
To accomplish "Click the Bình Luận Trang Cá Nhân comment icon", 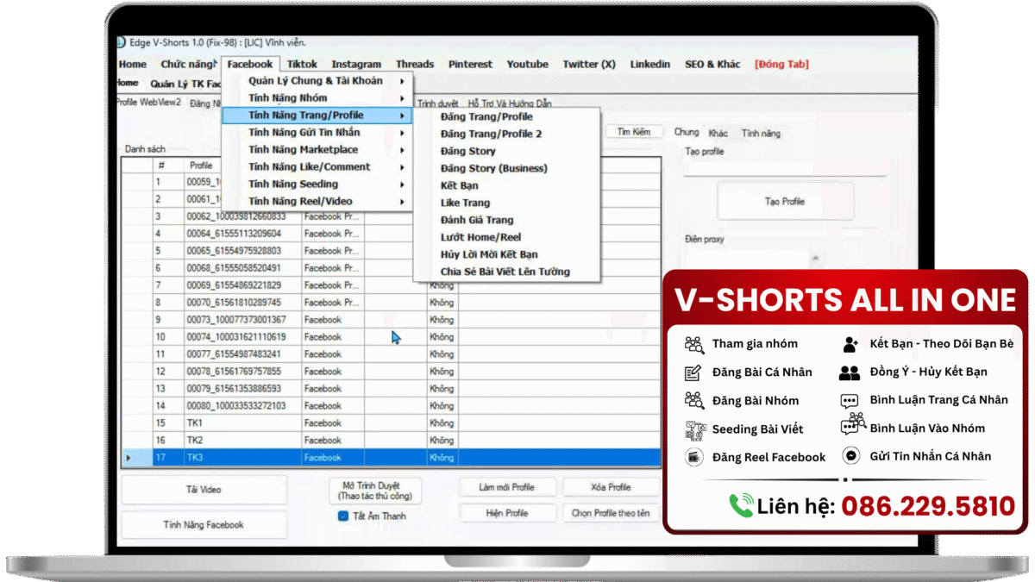I will [x=850, y=400].
